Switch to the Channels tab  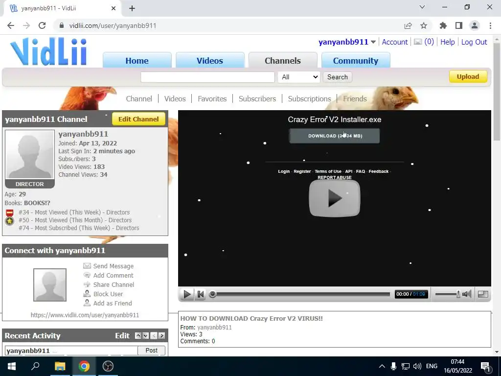pos(283,60)
